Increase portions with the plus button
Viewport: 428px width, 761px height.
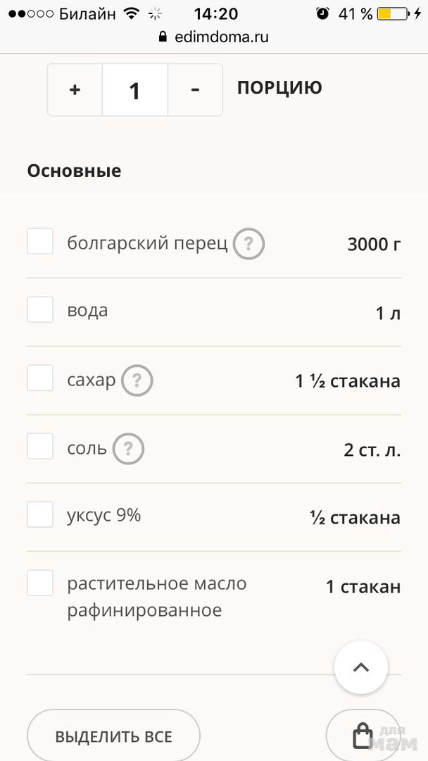(75, 90)
